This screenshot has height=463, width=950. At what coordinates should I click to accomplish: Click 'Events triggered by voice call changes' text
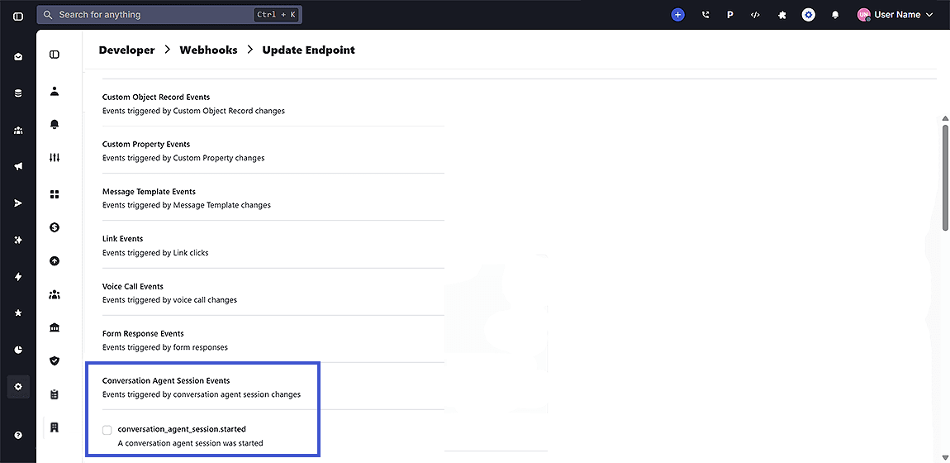(x=169, y=300)
